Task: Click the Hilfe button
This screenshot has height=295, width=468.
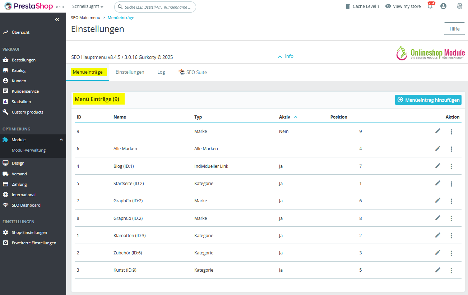Action: (x=454, y=29)
